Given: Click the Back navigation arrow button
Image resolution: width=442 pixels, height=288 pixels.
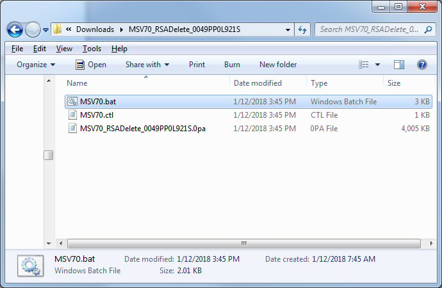Looking at the screenshot, I should [x=15, y=29].
